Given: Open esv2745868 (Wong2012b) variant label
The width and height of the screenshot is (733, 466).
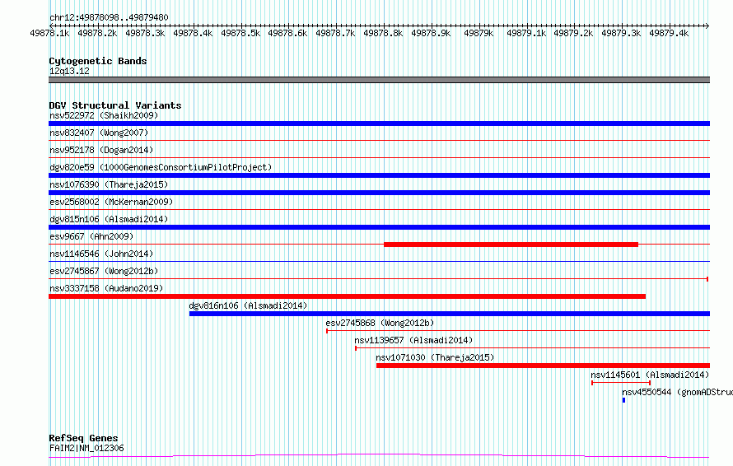Looking at the screenshot, I should [x=380, y=323].
